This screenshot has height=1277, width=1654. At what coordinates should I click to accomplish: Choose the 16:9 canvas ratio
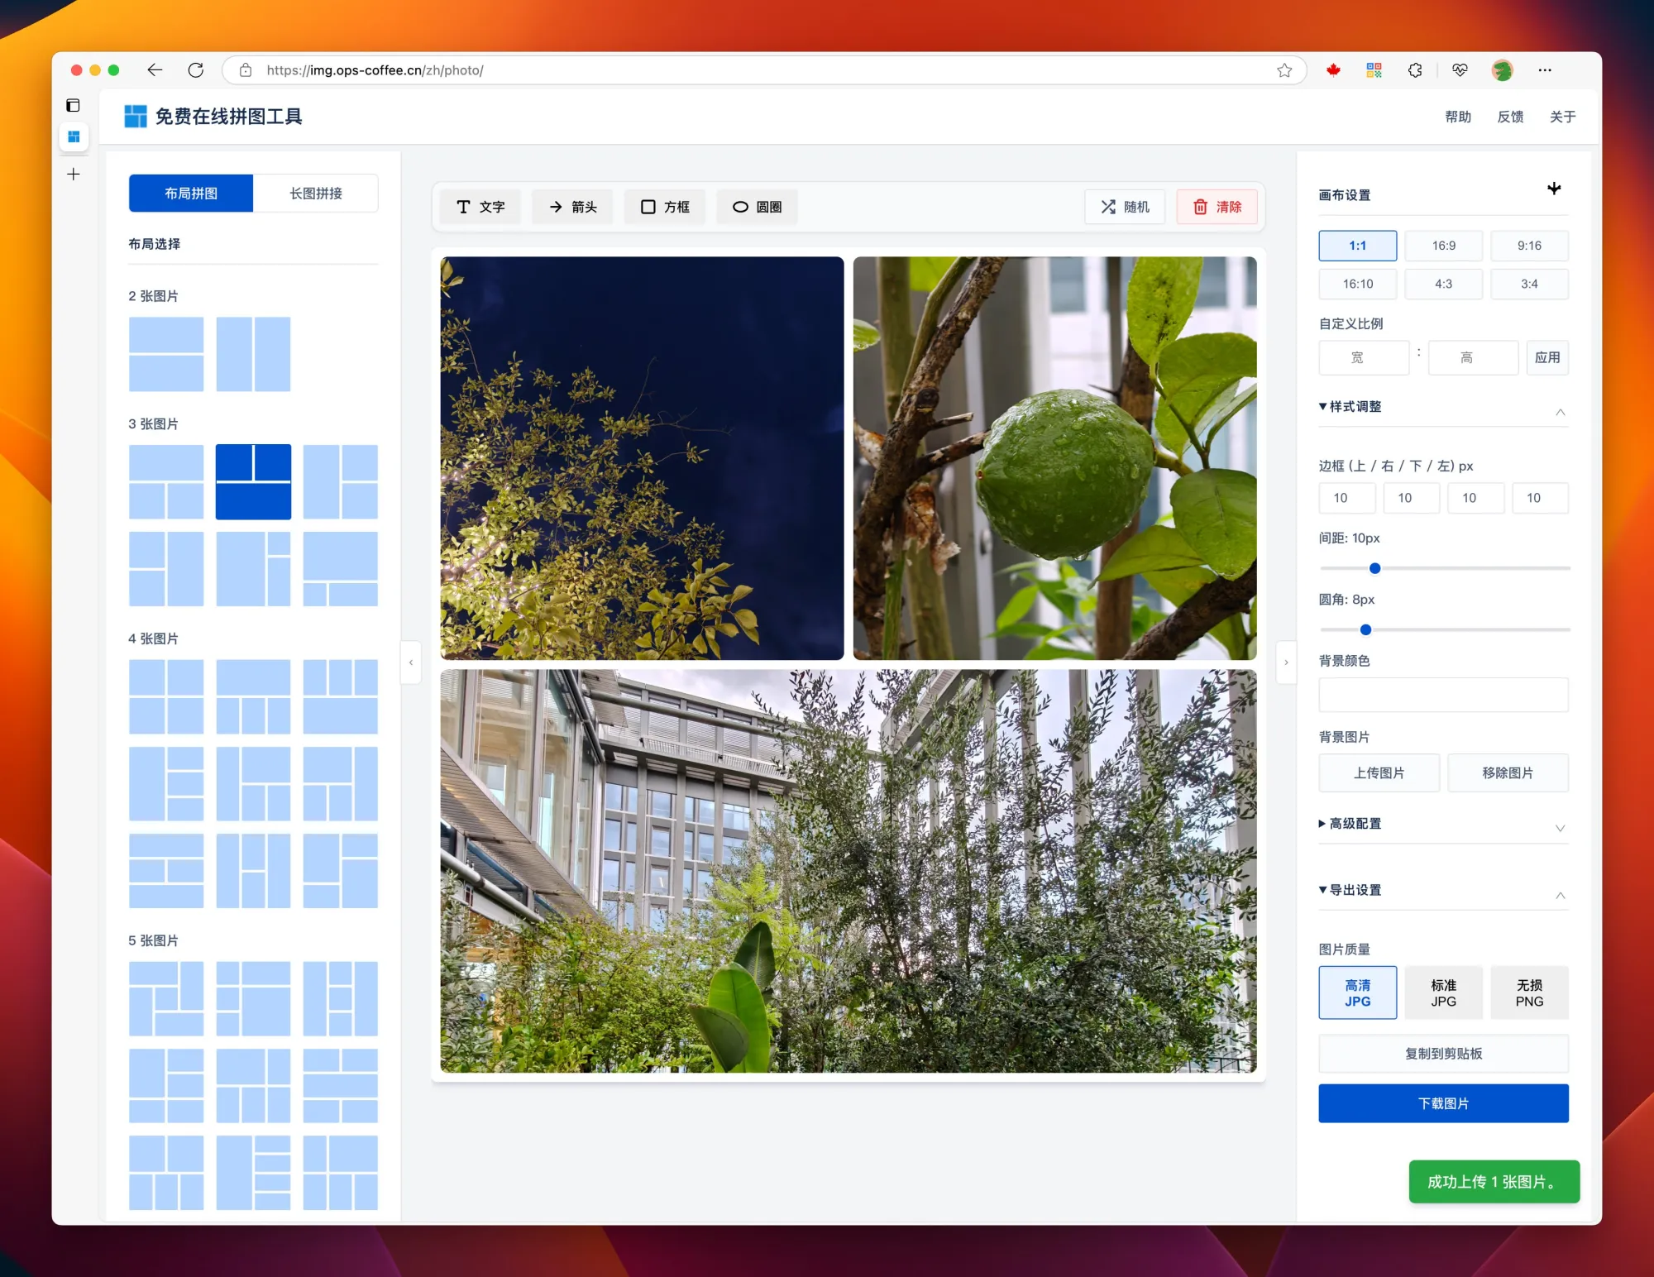click(1443, 246)
